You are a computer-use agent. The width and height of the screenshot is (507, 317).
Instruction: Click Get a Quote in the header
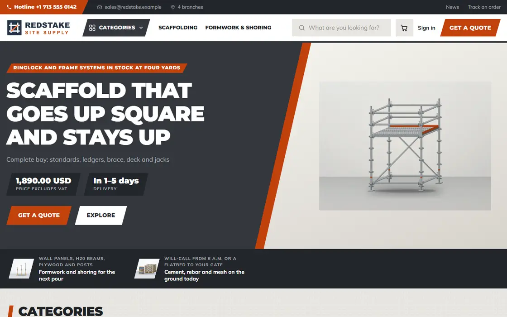pyautogui.click(x=470, y=28)
